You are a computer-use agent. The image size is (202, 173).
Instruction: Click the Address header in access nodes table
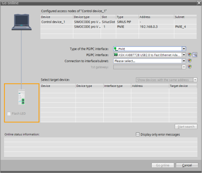point(156,17)
